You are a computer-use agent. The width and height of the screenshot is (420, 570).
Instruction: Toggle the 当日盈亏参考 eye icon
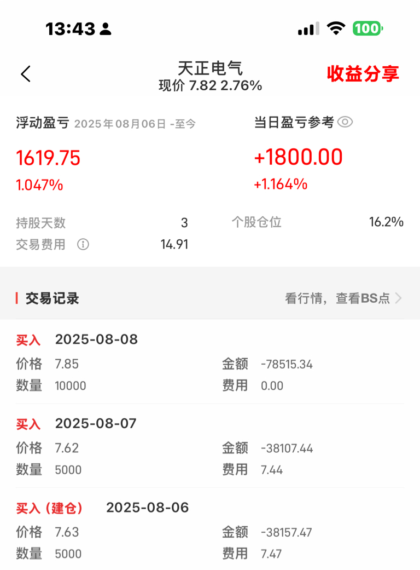click(x=345, y=122)
